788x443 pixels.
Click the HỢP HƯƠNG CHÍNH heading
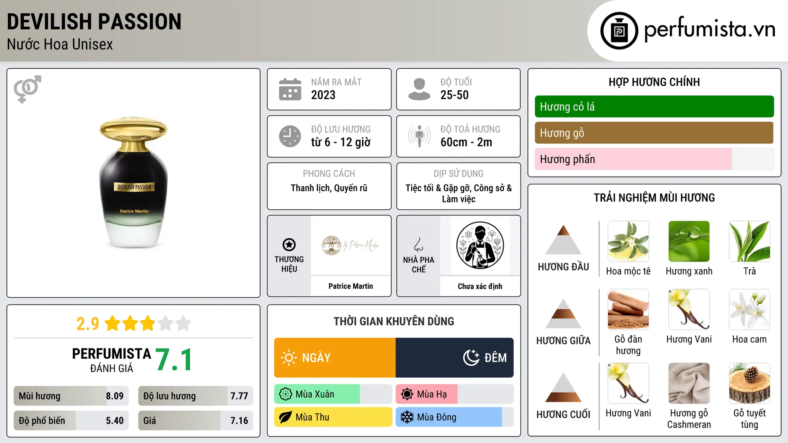[654, 82]
